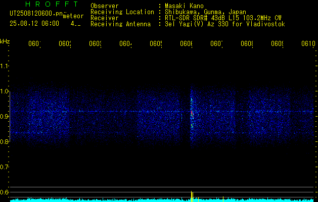
Task: Click the observer name Masaki Kano
Action: (184, 6)
